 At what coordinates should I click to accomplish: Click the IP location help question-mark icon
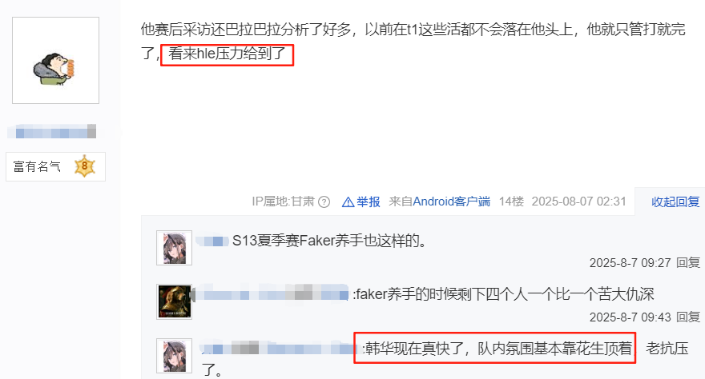pyautogui.click(x=324, y=202)
